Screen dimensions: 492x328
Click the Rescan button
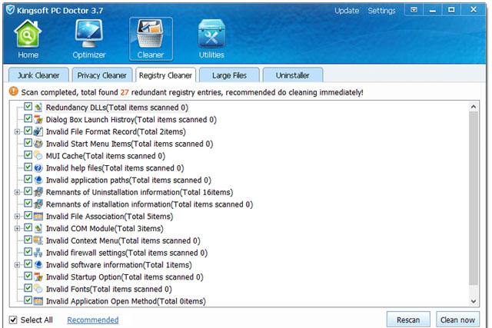[408, 320]
